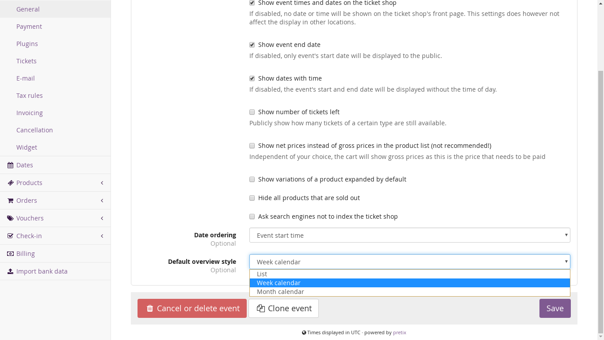Follow the pretix link in the footer
Image resolution: width=604 pixels, height=340 pixels.
click(399, 332)
